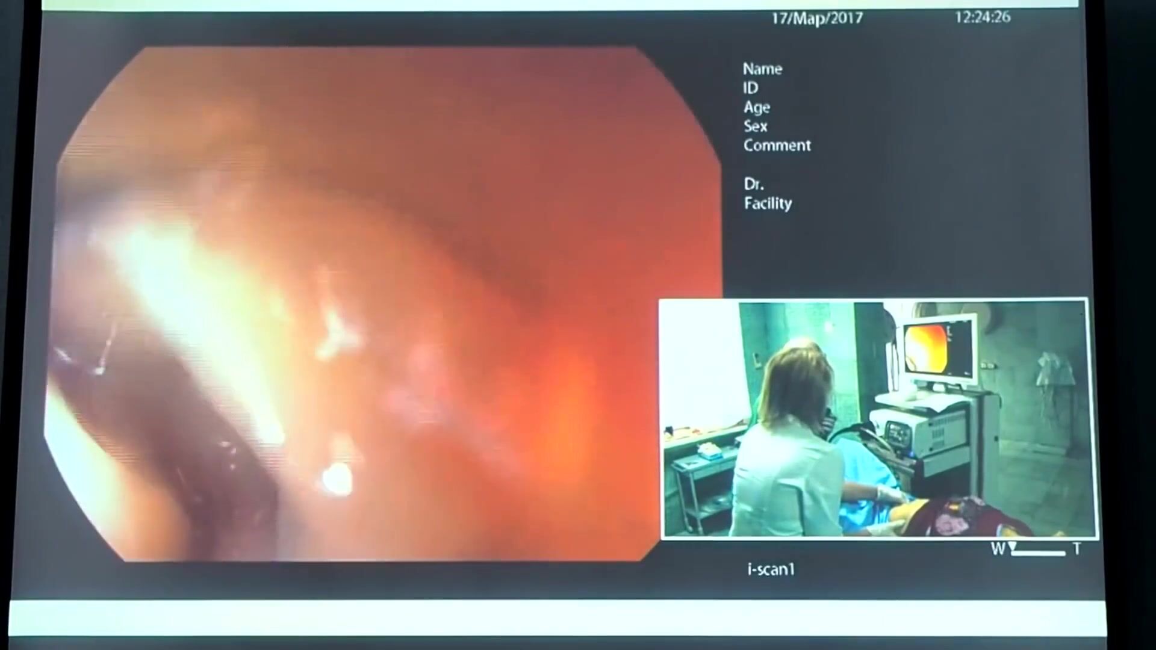Viewport: 1156px width, 650px height.
Task: Click the T tele zoom label
Action: click(1077, 549)
